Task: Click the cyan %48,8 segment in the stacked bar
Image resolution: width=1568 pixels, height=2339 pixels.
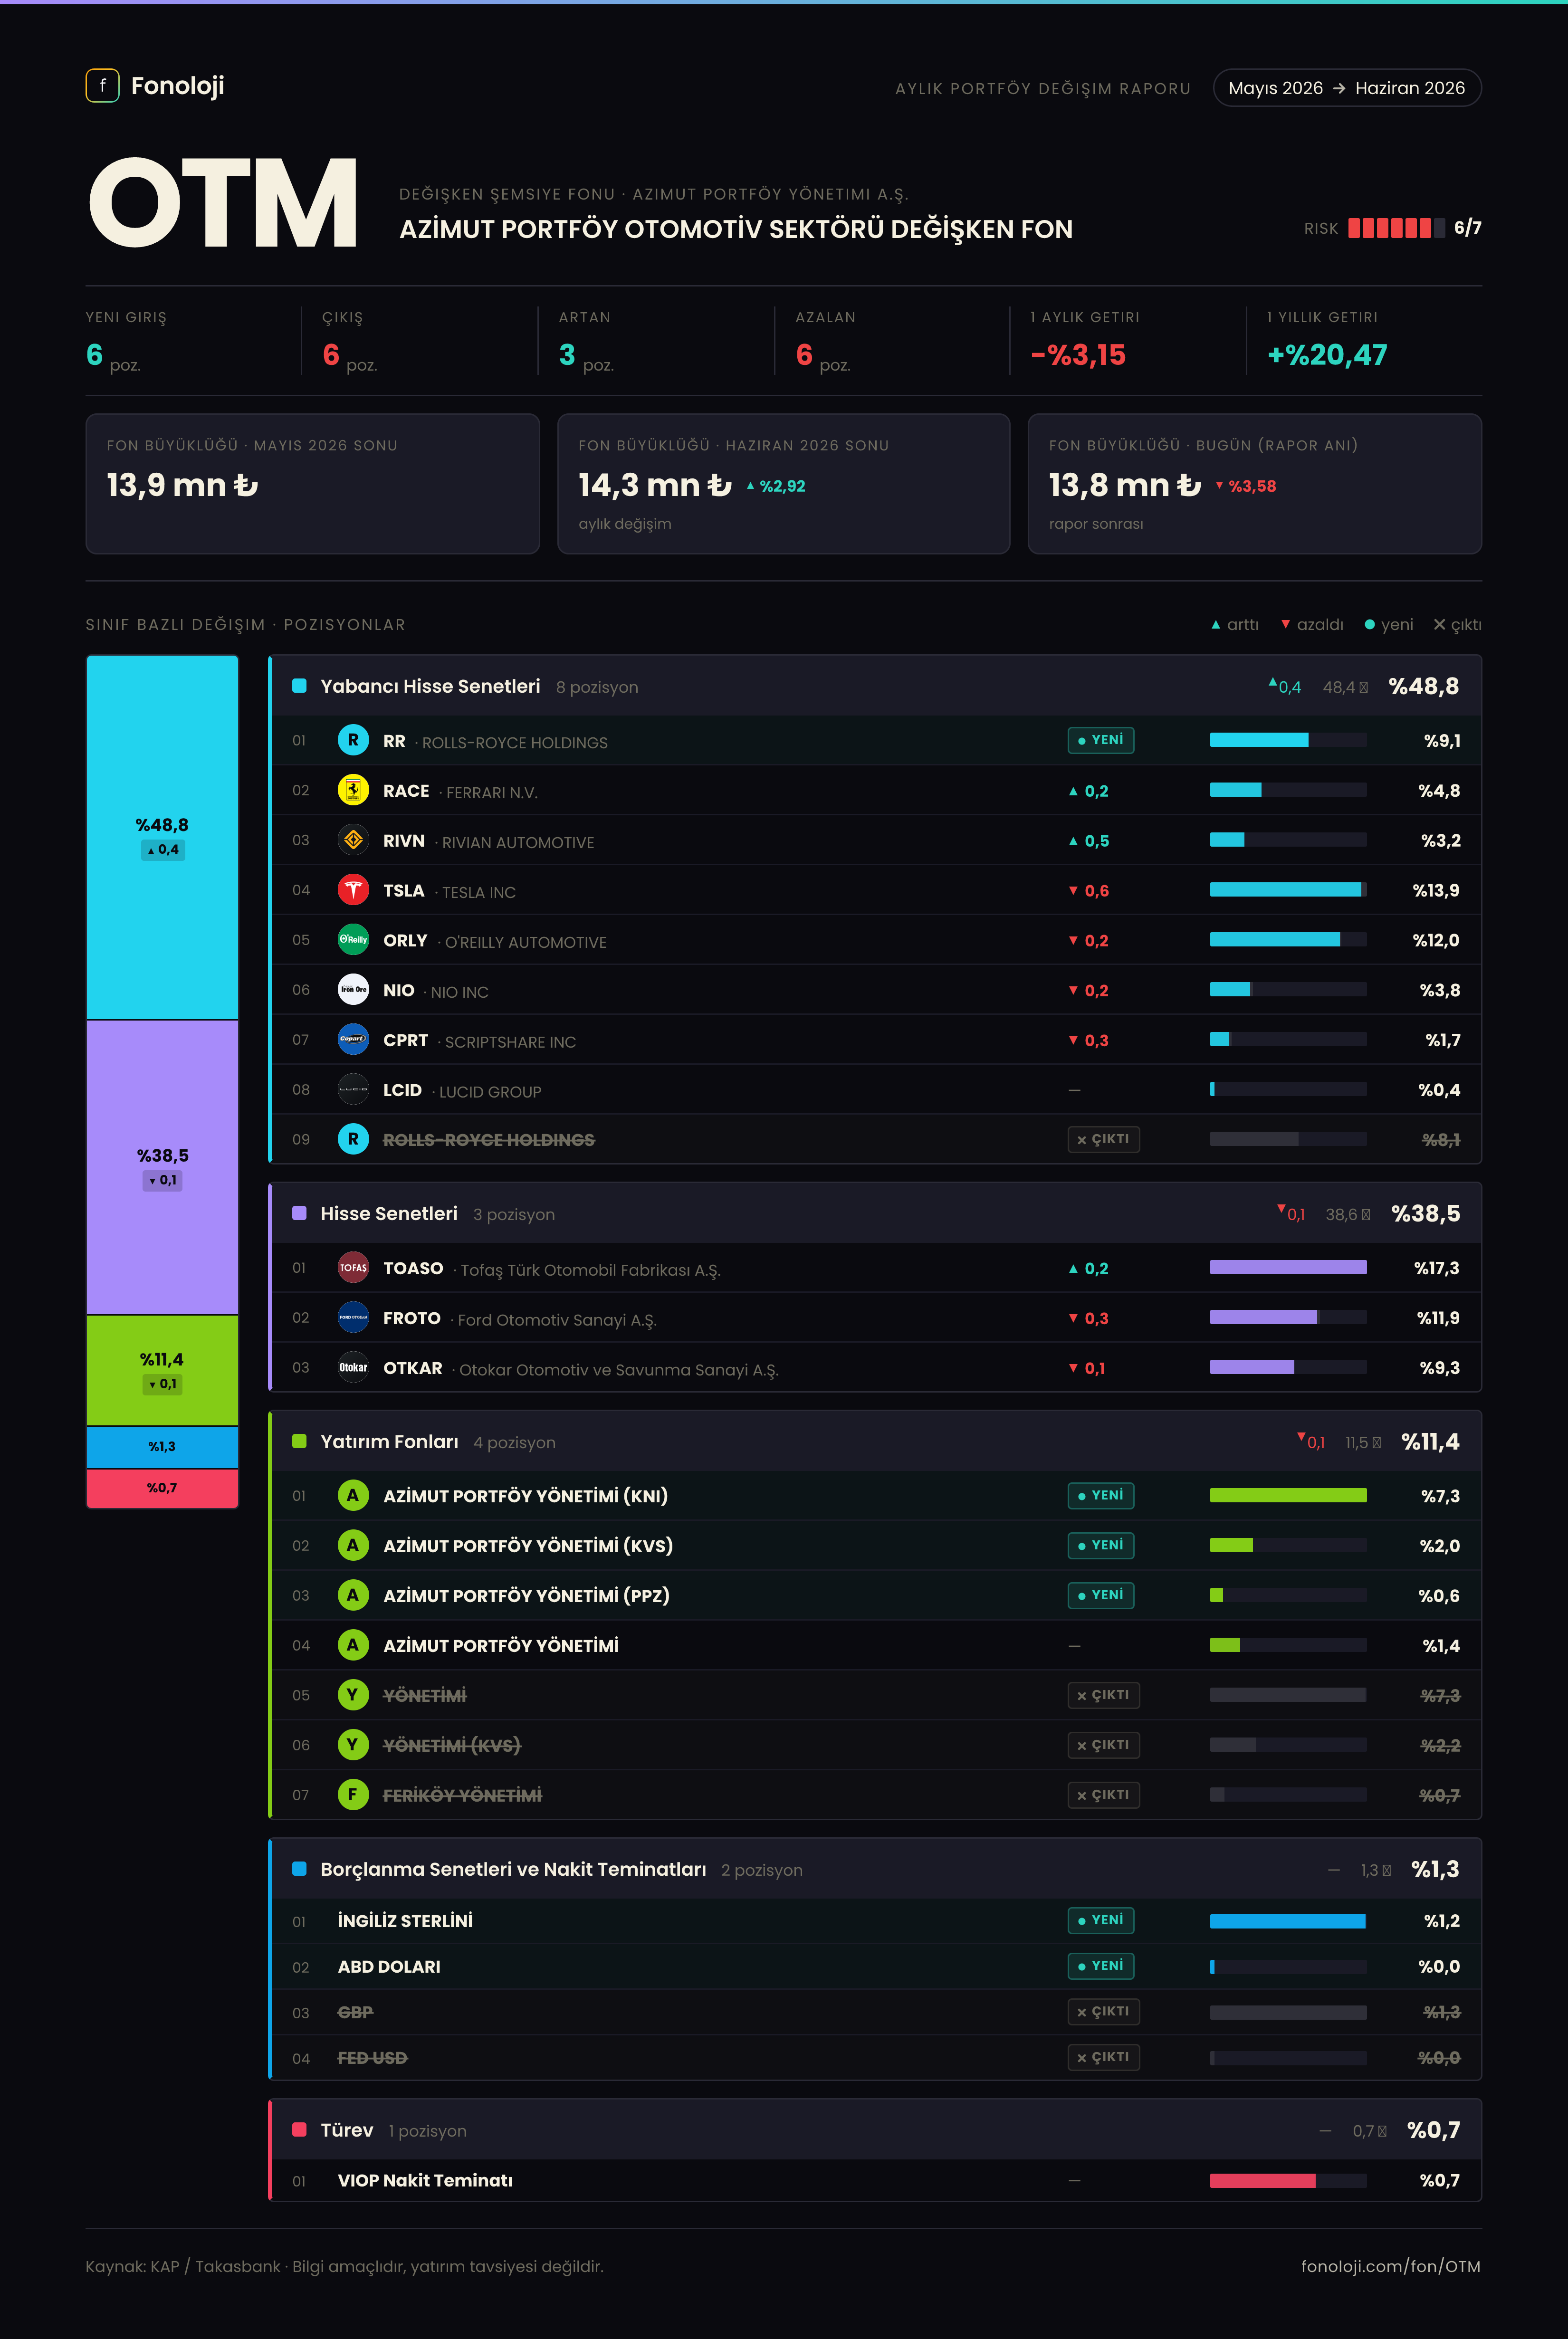Action: coord(162,838)
